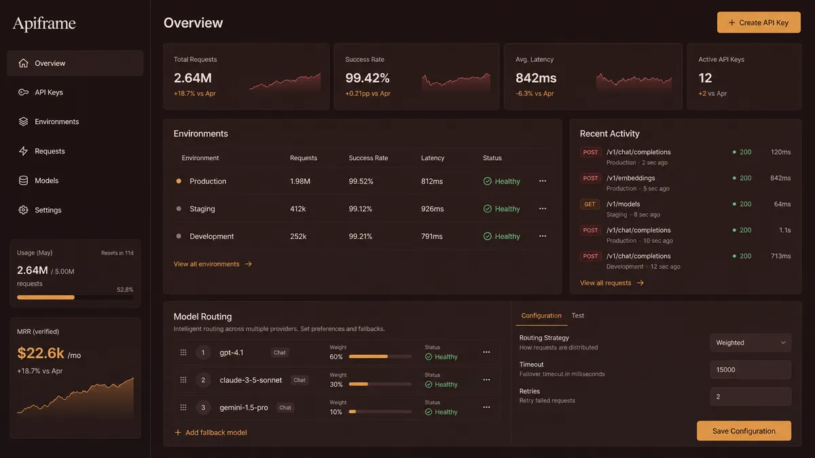
Task: Open the gpt-4.1 options menu
Action: [x=486, y=352]
